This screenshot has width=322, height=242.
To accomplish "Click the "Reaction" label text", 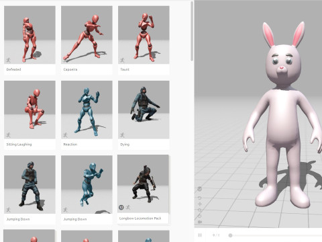I will tap(70, 145).
